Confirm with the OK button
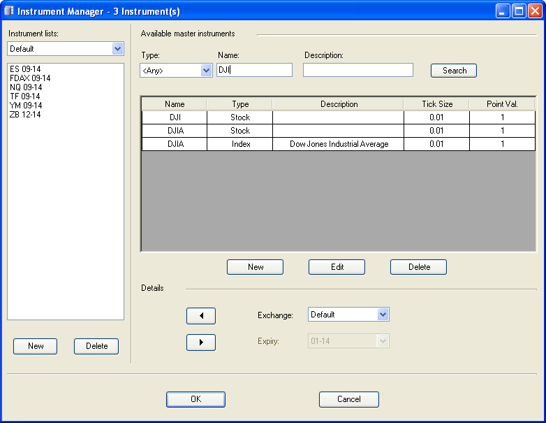 tap(195, 399)
